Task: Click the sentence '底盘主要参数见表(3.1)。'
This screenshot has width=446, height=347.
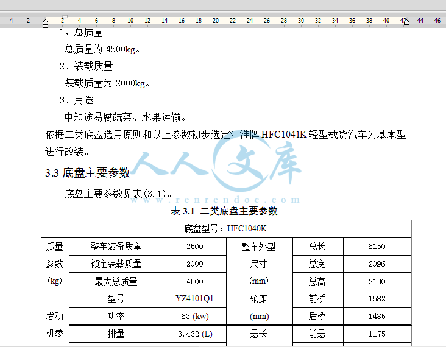Action: coord(119,194)
